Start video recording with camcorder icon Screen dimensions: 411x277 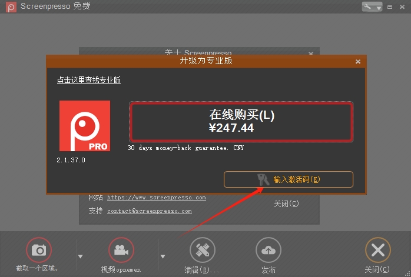pos(121,250)
